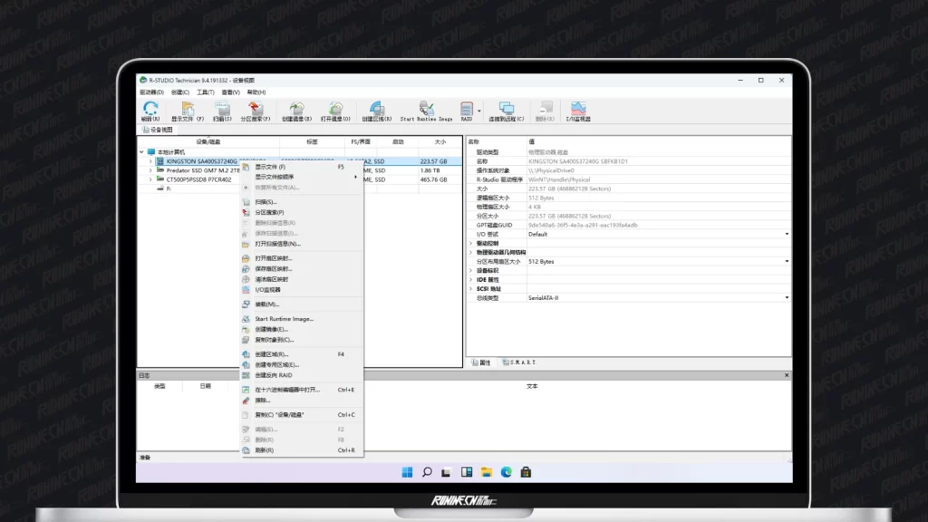Expand the SCSI 地址 property group
This screenshot has height=522, width=928.
470,288
